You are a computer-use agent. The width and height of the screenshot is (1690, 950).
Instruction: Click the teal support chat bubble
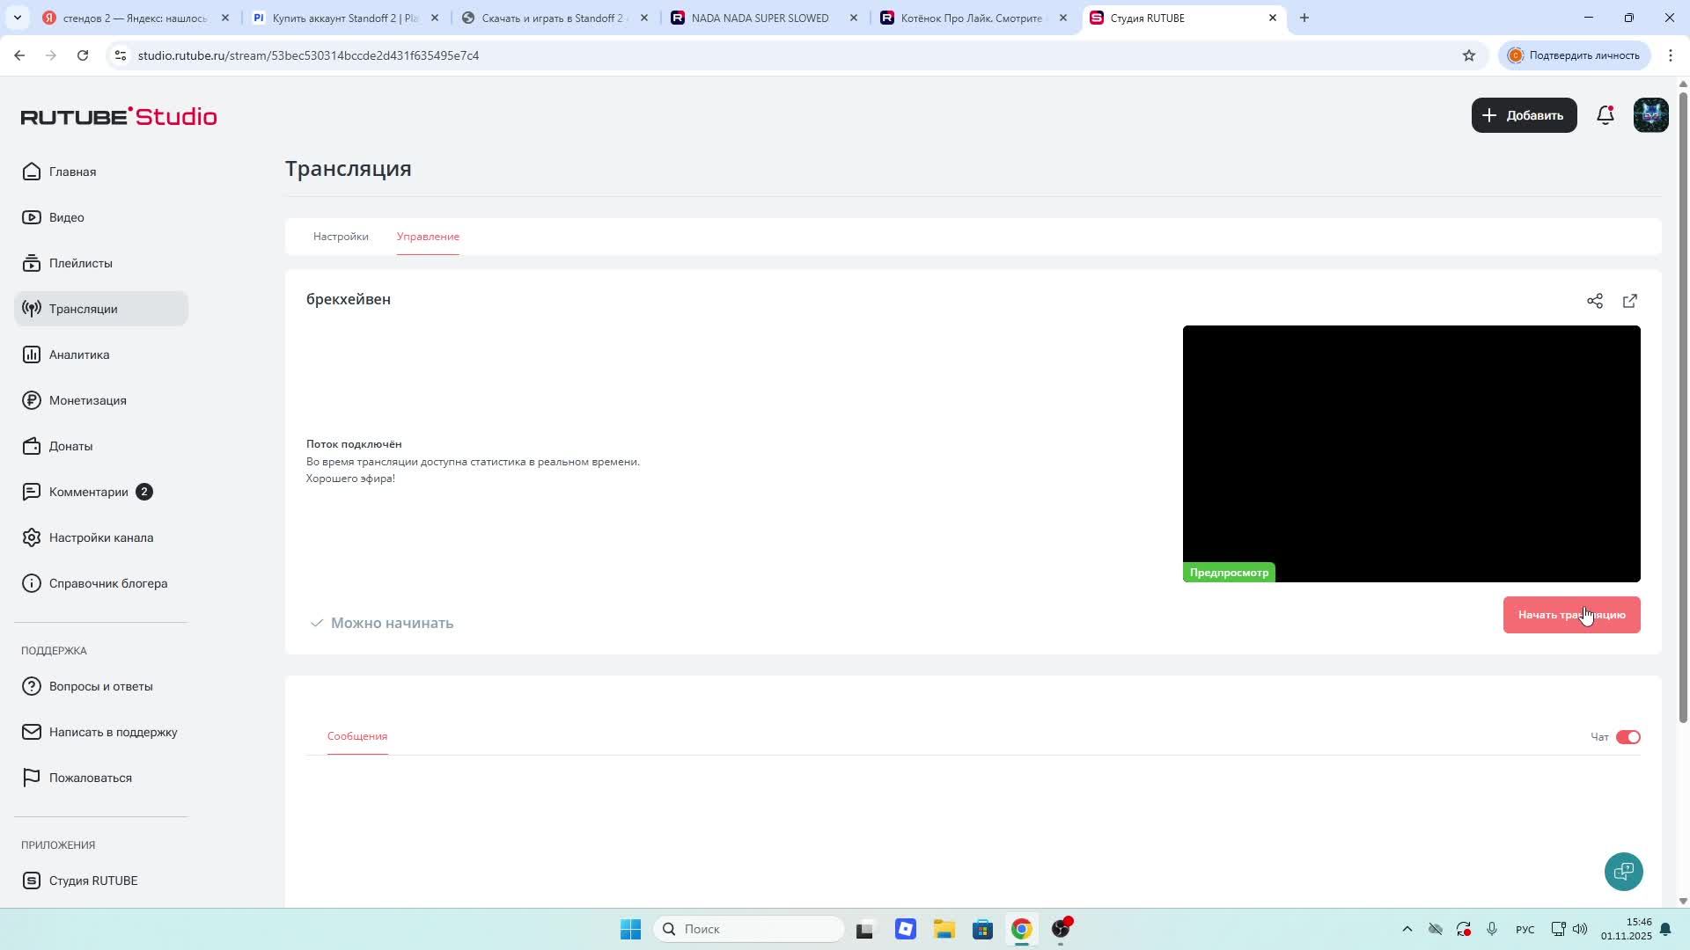coord(1623,871)
